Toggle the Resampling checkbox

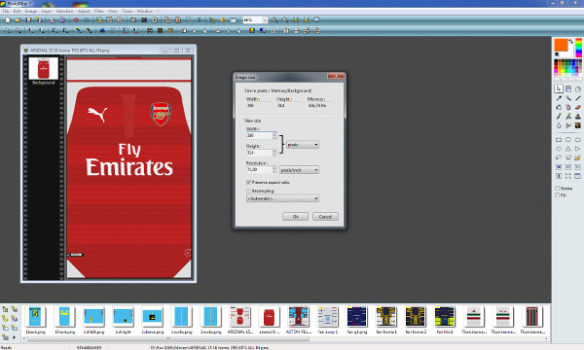click(x=248, y=191)
